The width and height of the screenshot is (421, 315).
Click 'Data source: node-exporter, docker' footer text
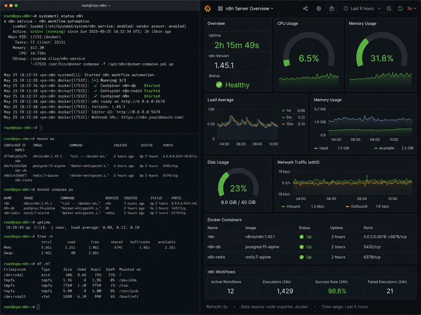(x=274, y=307)
